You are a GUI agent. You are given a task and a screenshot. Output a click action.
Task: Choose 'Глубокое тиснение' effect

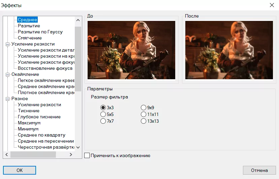point(39,117)
